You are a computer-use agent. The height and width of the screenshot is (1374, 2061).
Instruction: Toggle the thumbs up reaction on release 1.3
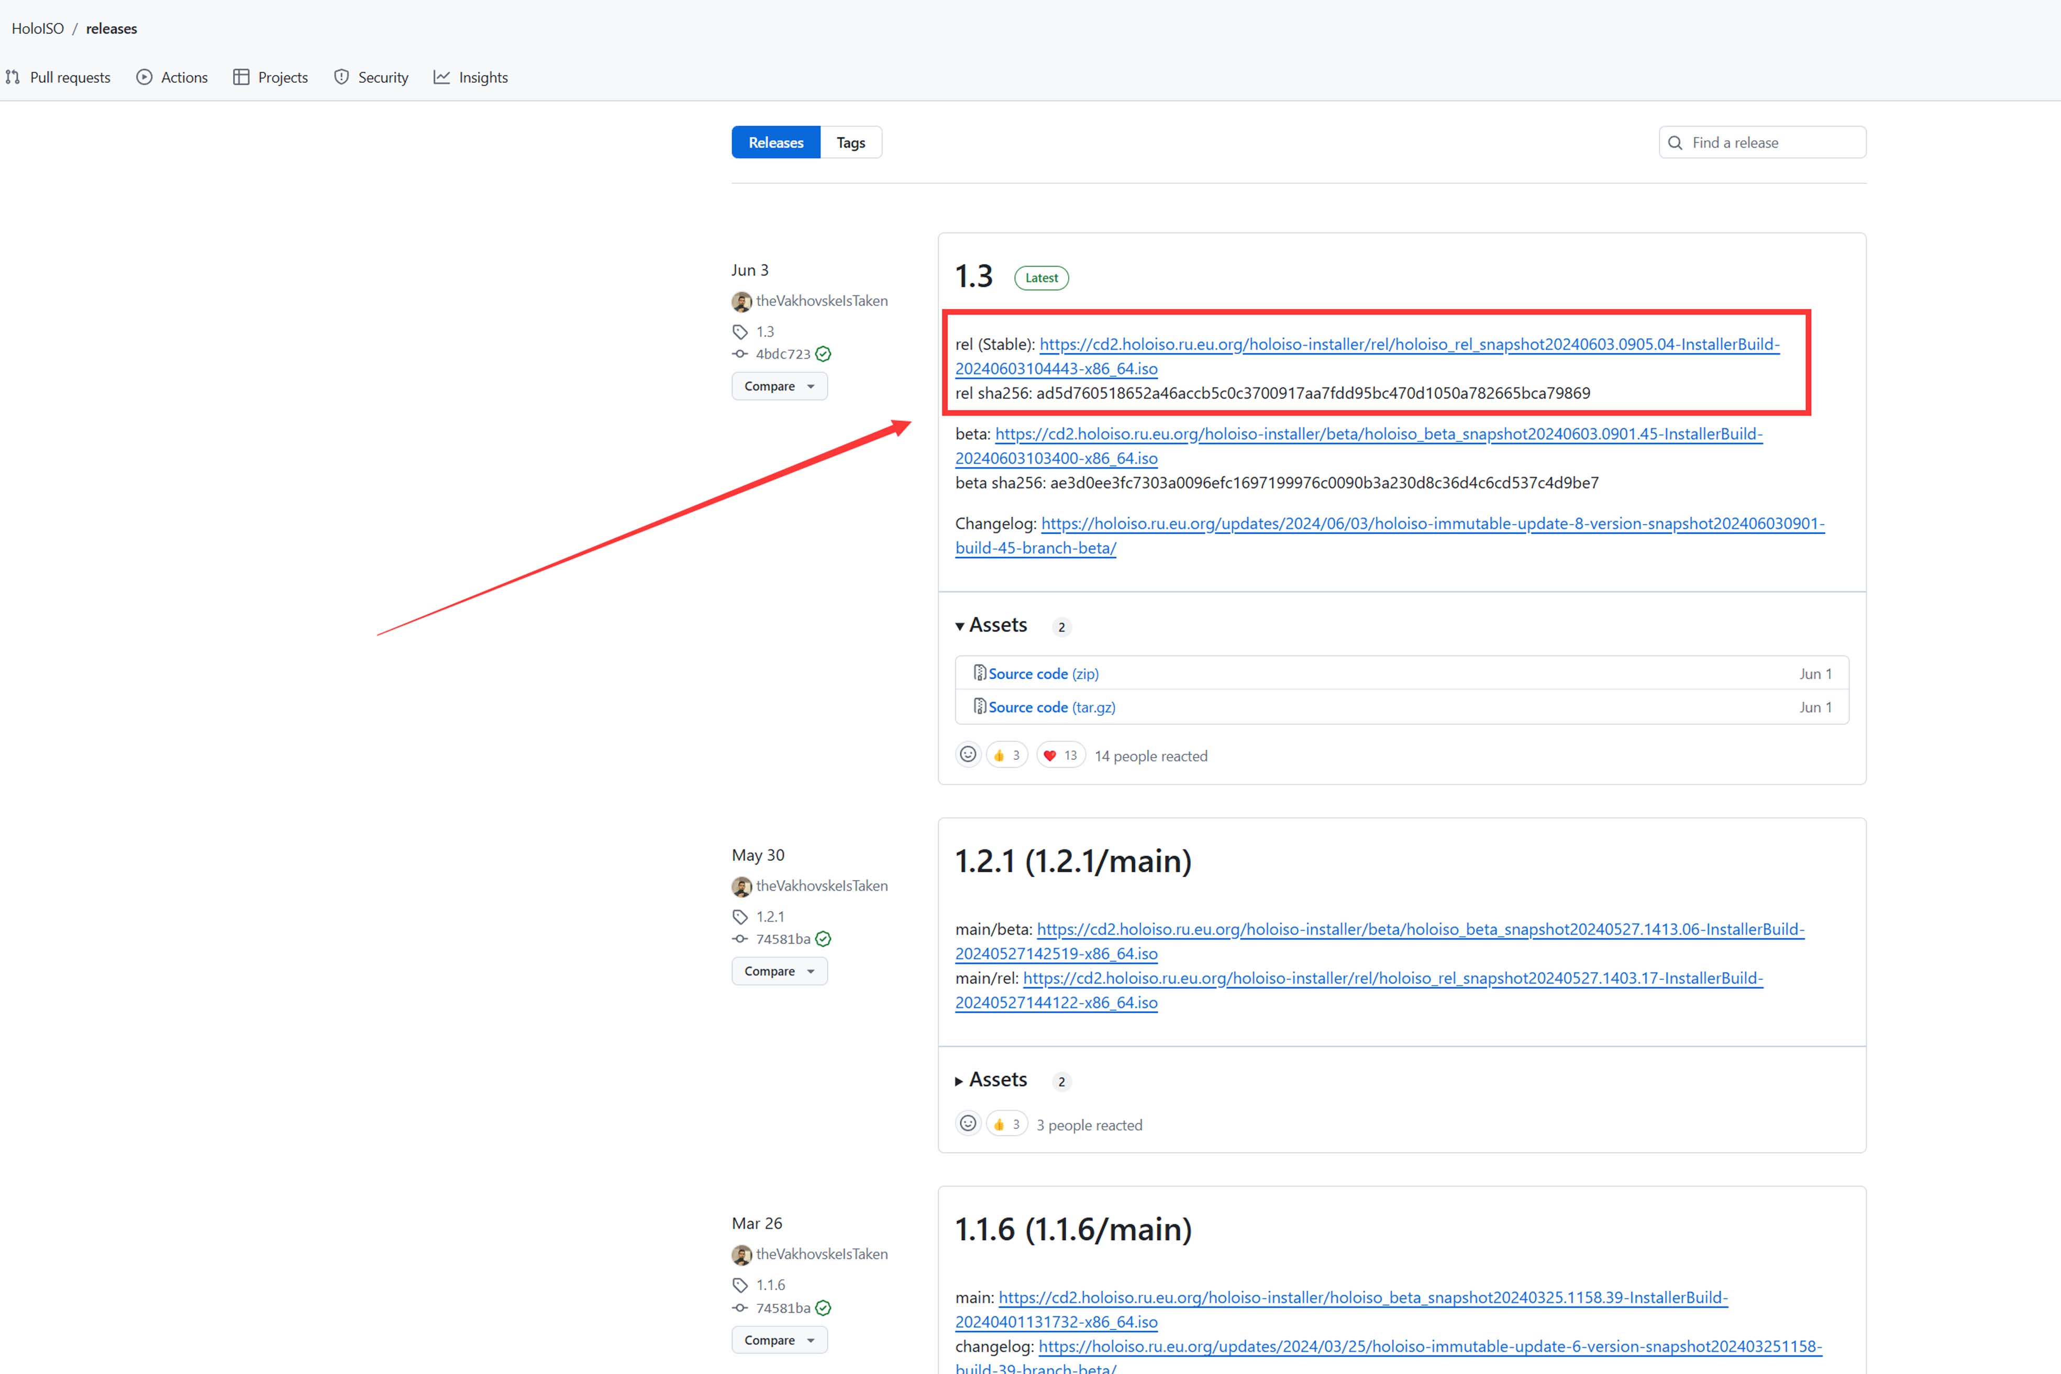1006,756
